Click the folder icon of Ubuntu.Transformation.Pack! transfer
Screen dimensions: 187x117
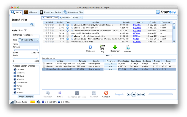pos(44,69)
